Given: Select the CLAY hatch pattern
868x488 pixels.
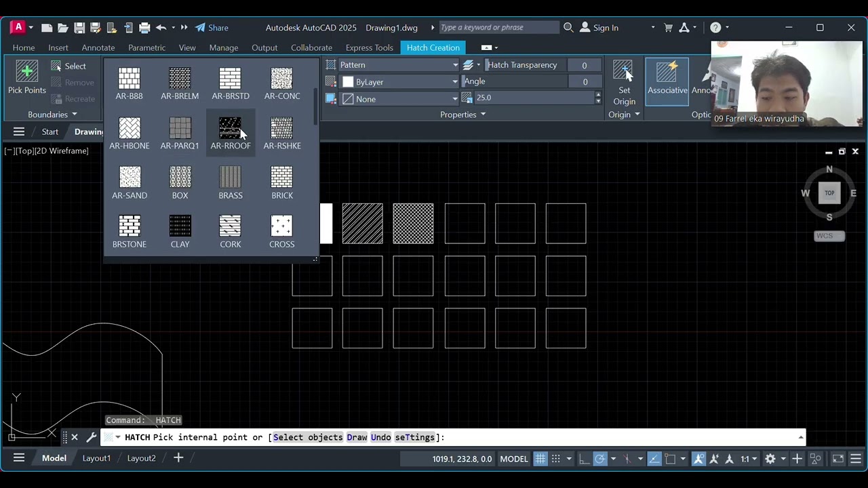Looking at the screenshot, I should pyautogui.click(x=180, y=232).
